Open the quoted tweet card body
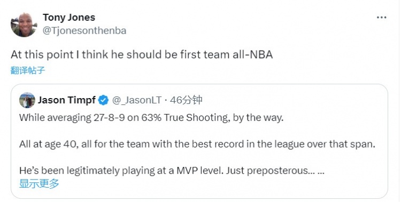This screenshot has width=401, height=202. 199,141
